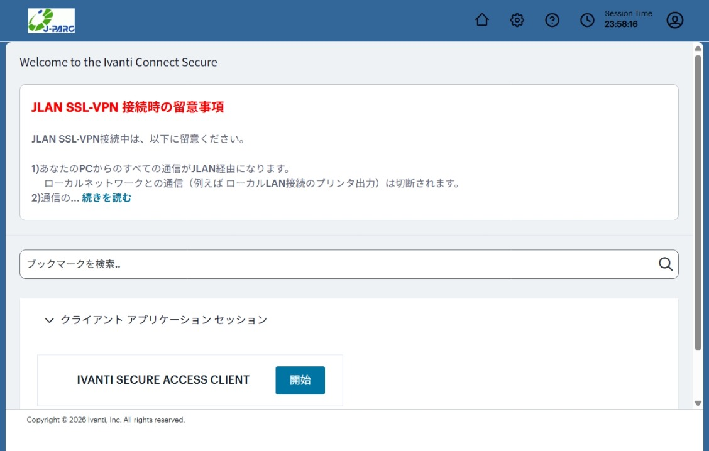Click the Welcome to the Ivanti Connect Secure text

118,62
